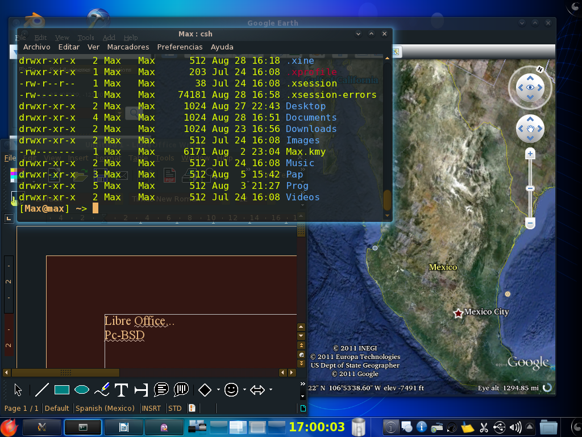The height and width of the screenshot is (437, 582).
Task: Select the Text (T) drawing tool
Action: click(x=121, y=390)
